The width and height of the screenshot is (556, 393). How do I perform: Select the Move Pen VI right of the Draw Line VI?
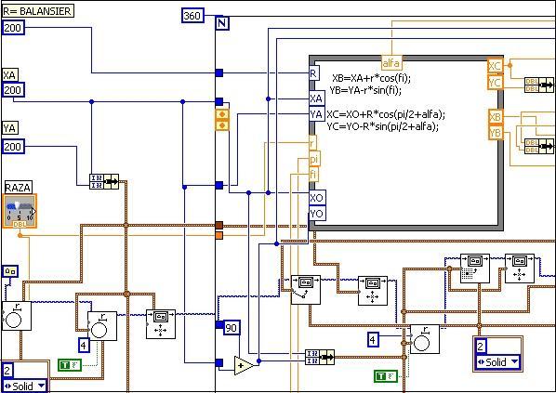(x=372, y=291)
